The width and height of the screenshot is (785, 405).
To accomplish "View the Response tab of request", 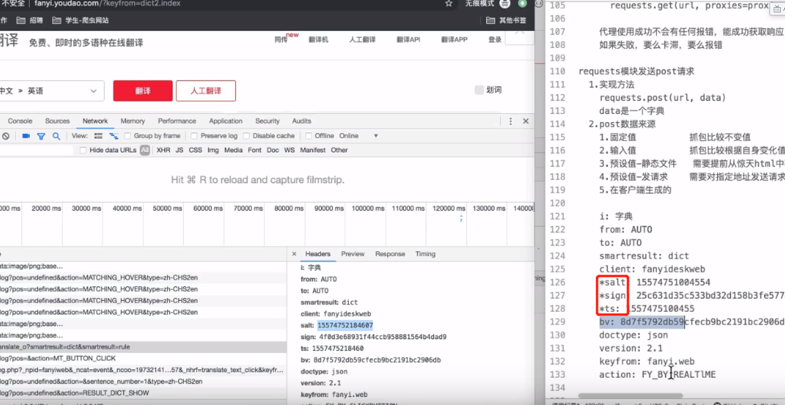I will [x=390, y=254].
